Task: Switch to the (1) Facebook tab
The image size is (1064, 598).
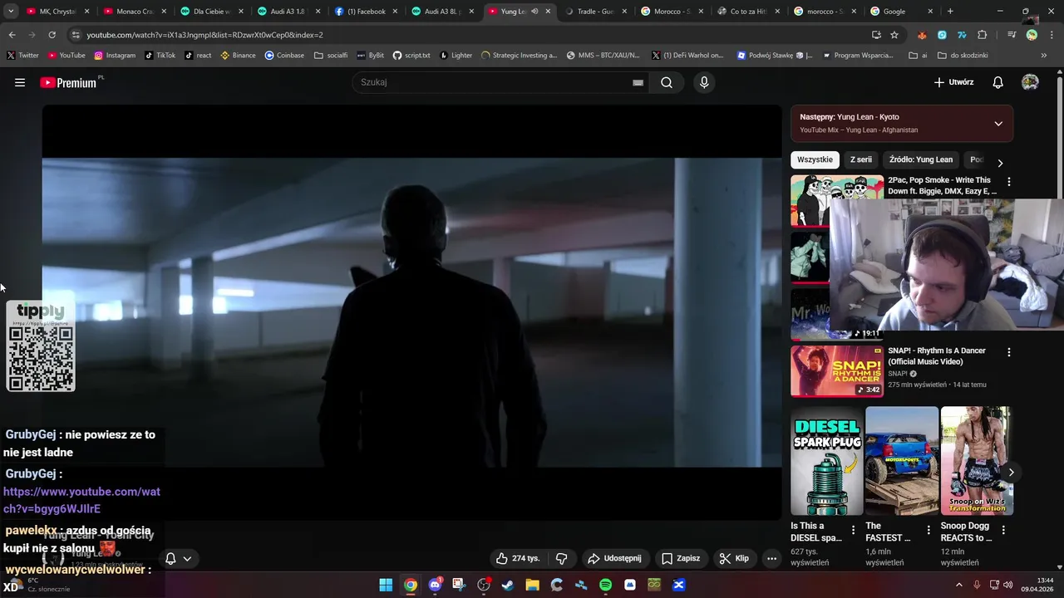Action: point(365,12)
